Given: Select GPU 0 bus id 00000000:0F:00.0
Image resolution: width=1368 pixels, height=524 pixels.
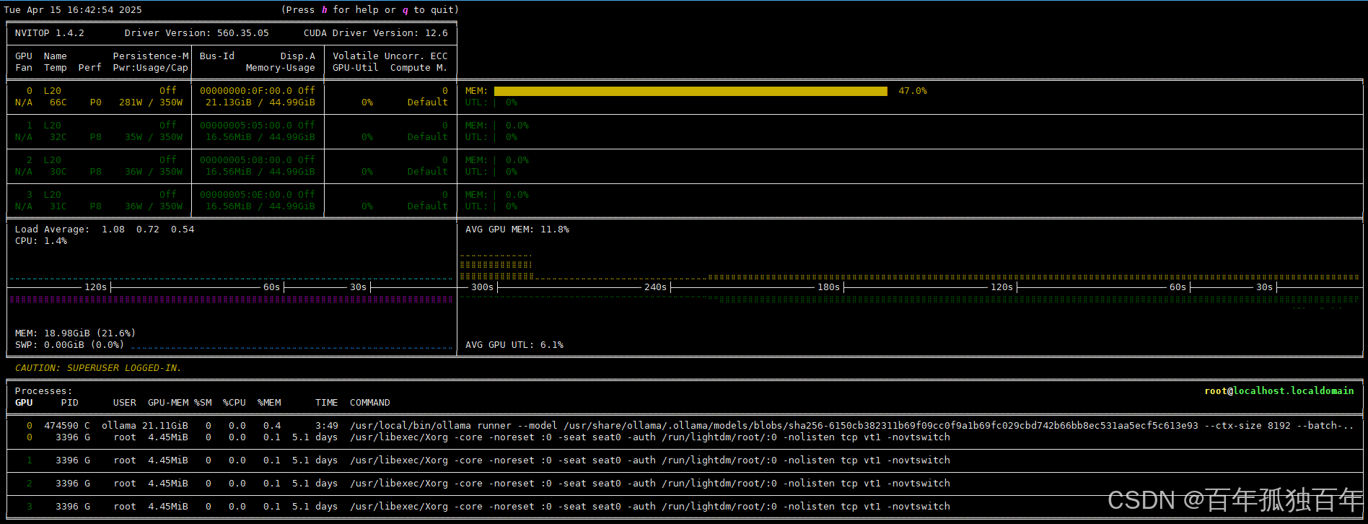Looking at the screenshot, I should tap(246, 91).
